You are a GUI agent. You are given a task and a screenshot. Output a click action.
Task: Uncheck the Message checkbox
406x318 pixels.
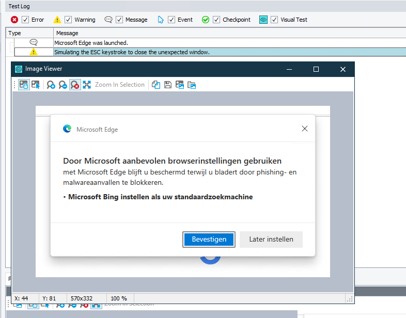(119, 20)
